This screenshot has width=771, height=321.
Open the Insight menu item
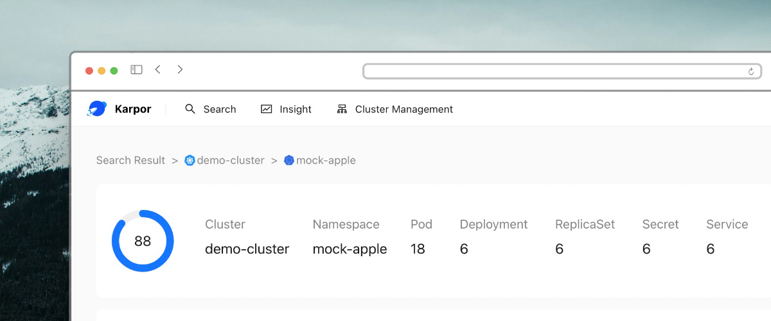[295, 109]
